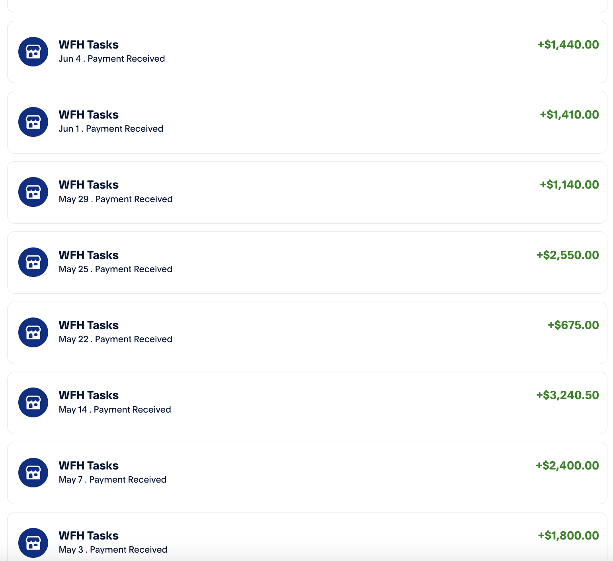Screen dimensions: 613x561
Task: Click the +$2,550.00 payment amount
Action: coord(567,255)
